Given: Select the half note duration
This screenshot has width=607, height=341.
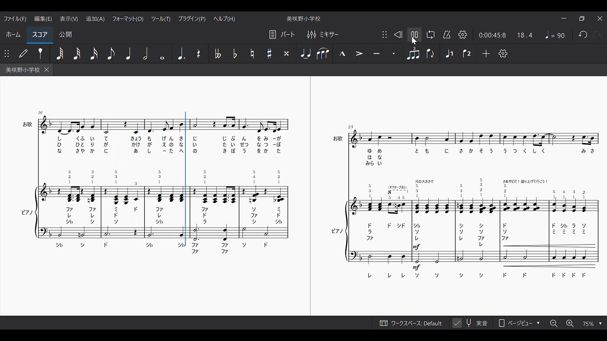Looking at the screenshot, I should 145,54.
